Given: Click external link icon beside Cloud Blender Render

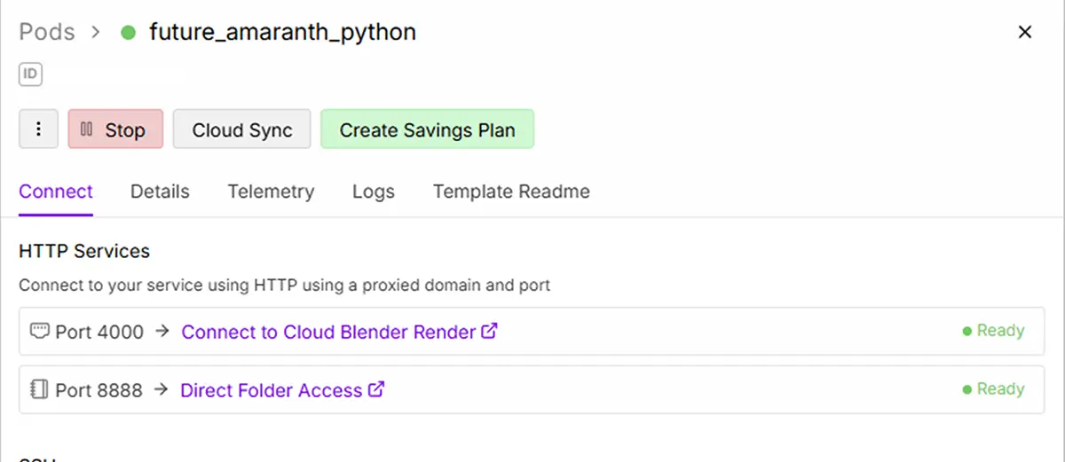Looking at the screenshot, I should (x=489, y=332).
